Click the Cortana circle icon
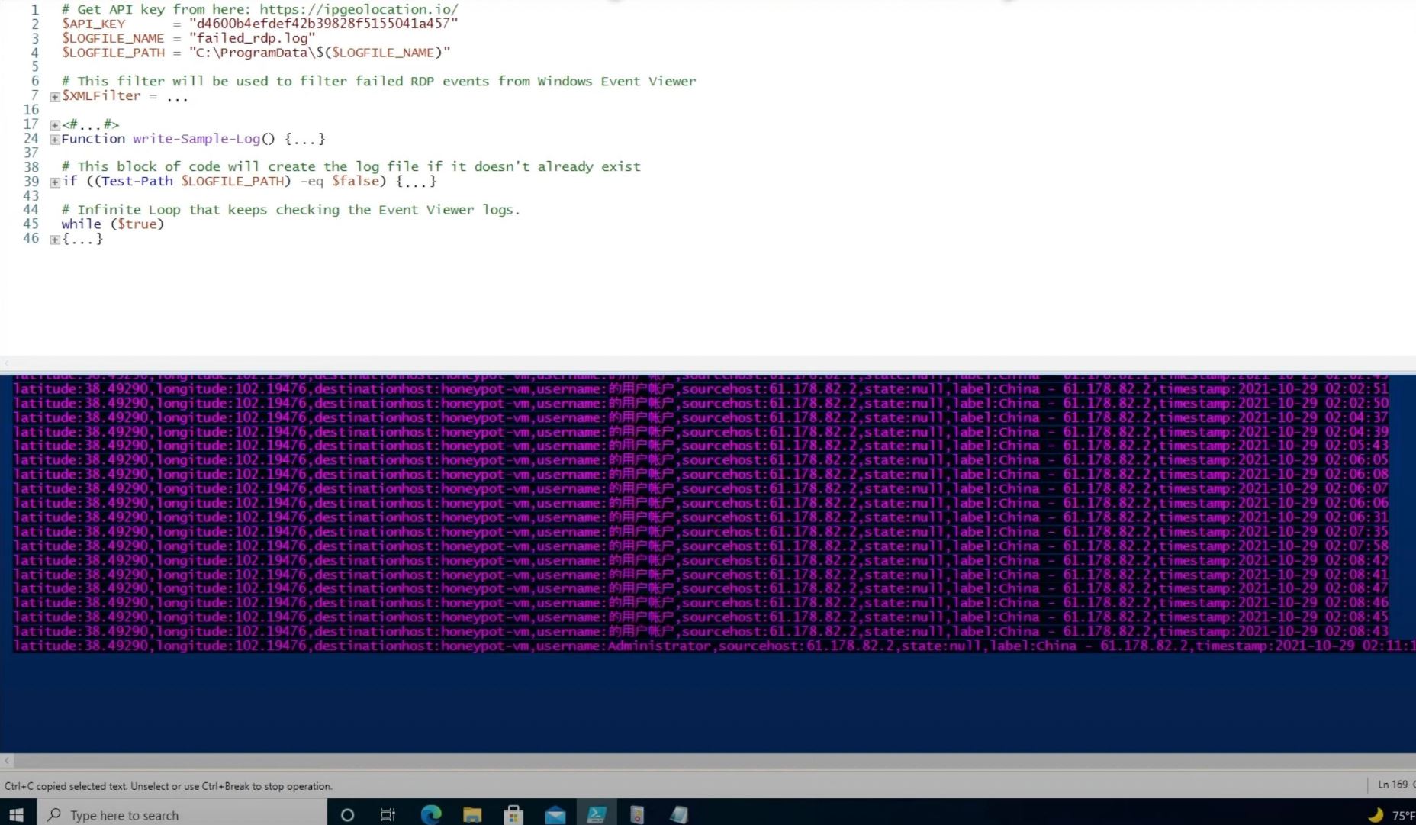Screen dimensions: 1416x825 tap(347, 815)
